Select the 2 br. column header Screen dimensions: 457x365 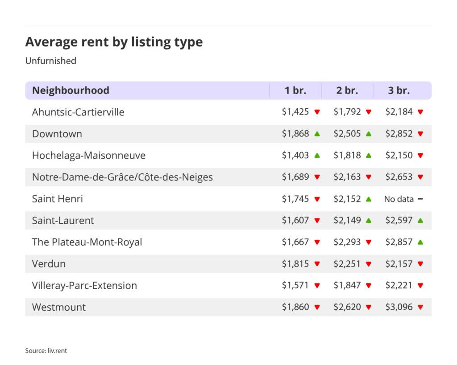click(x=347, y=90)
